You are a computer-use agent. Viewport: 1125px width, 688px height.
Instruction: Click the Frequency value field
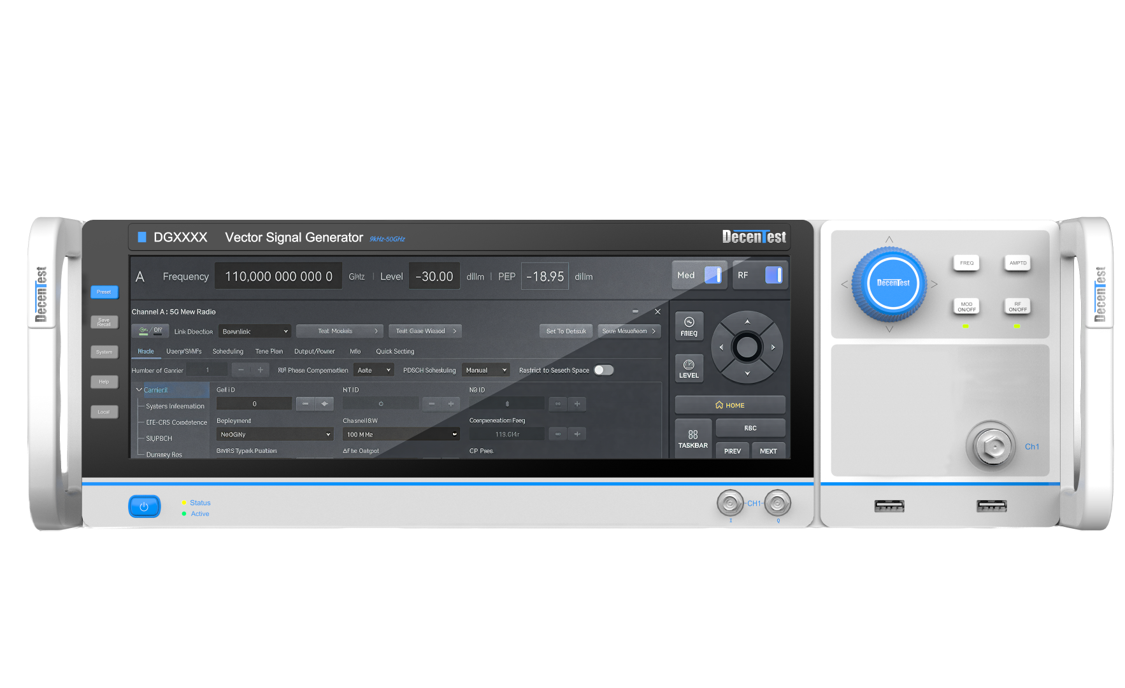(x=278, y=276)
